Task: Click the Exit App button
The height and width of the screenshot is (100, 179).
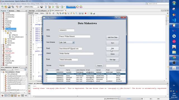Action: pyautogui.click(x=112, y=60)
